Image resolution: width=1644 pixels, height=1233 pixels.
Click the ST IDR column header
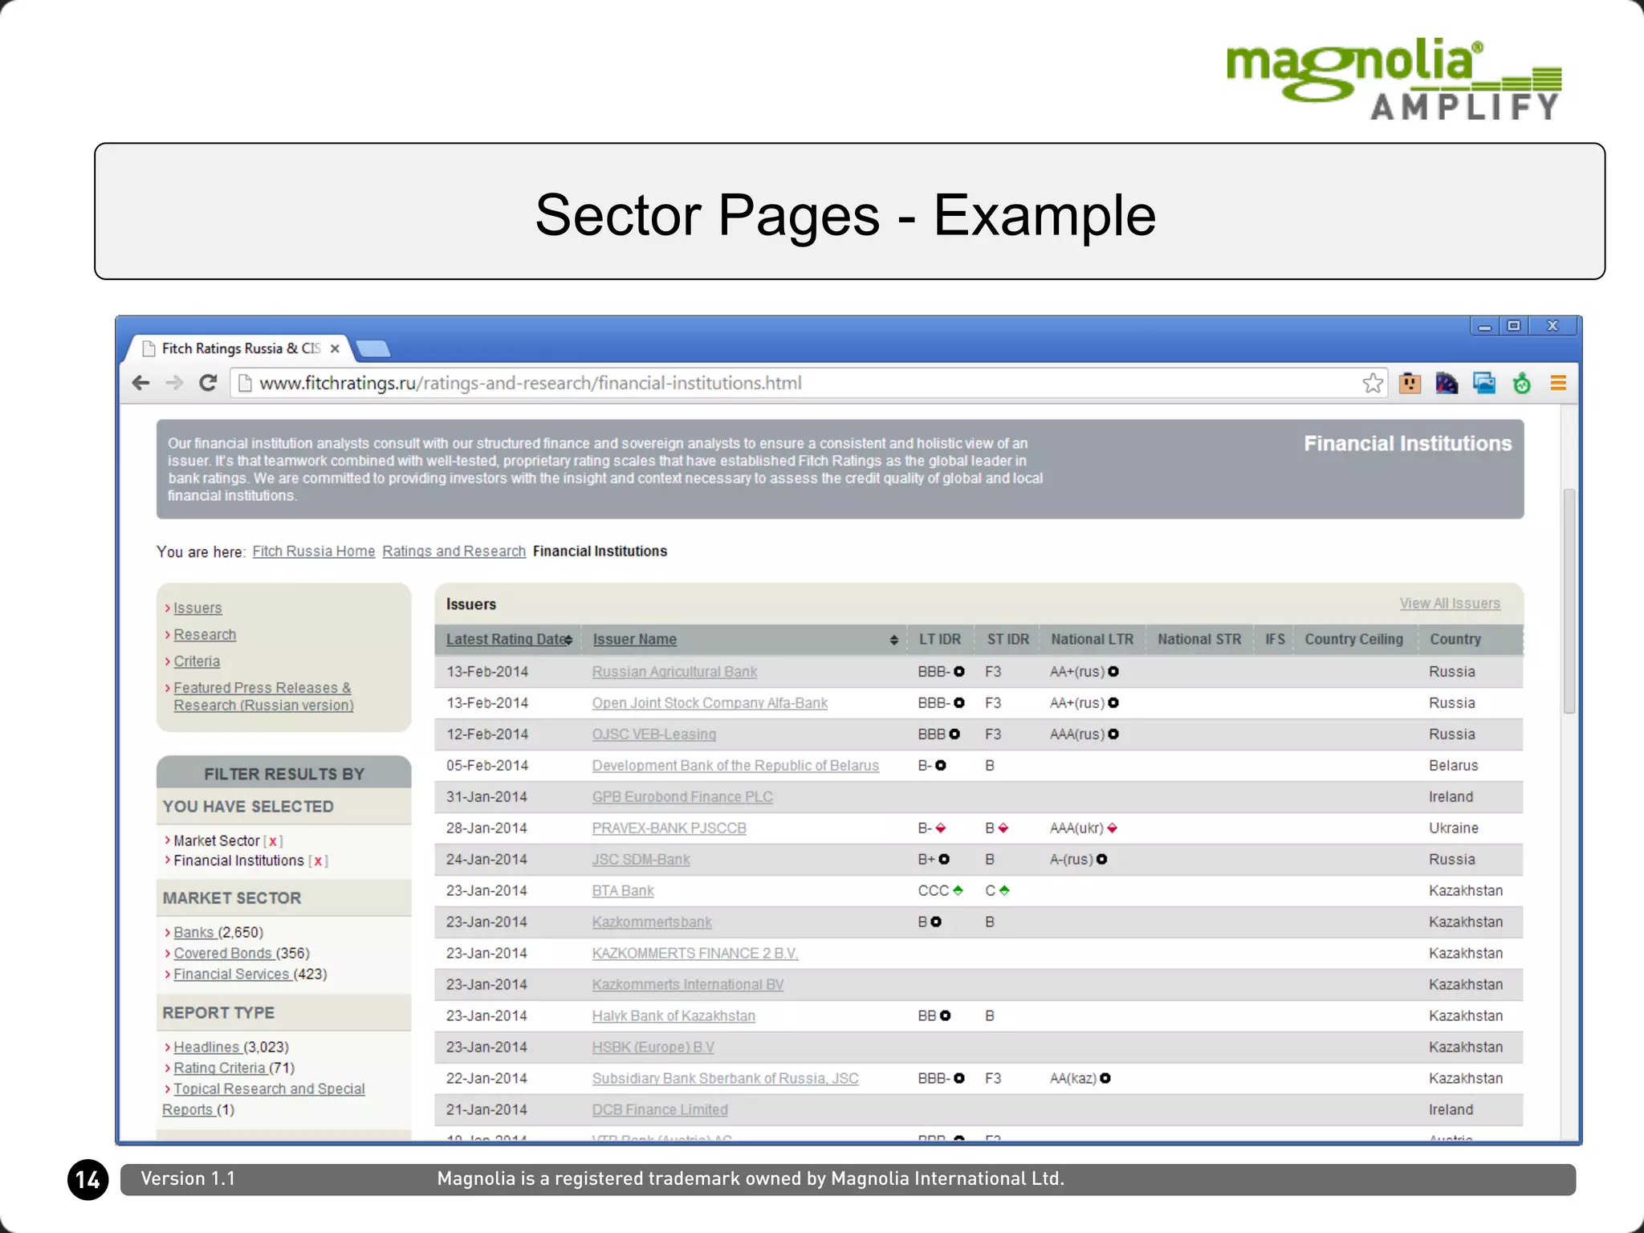(1007, 640)
